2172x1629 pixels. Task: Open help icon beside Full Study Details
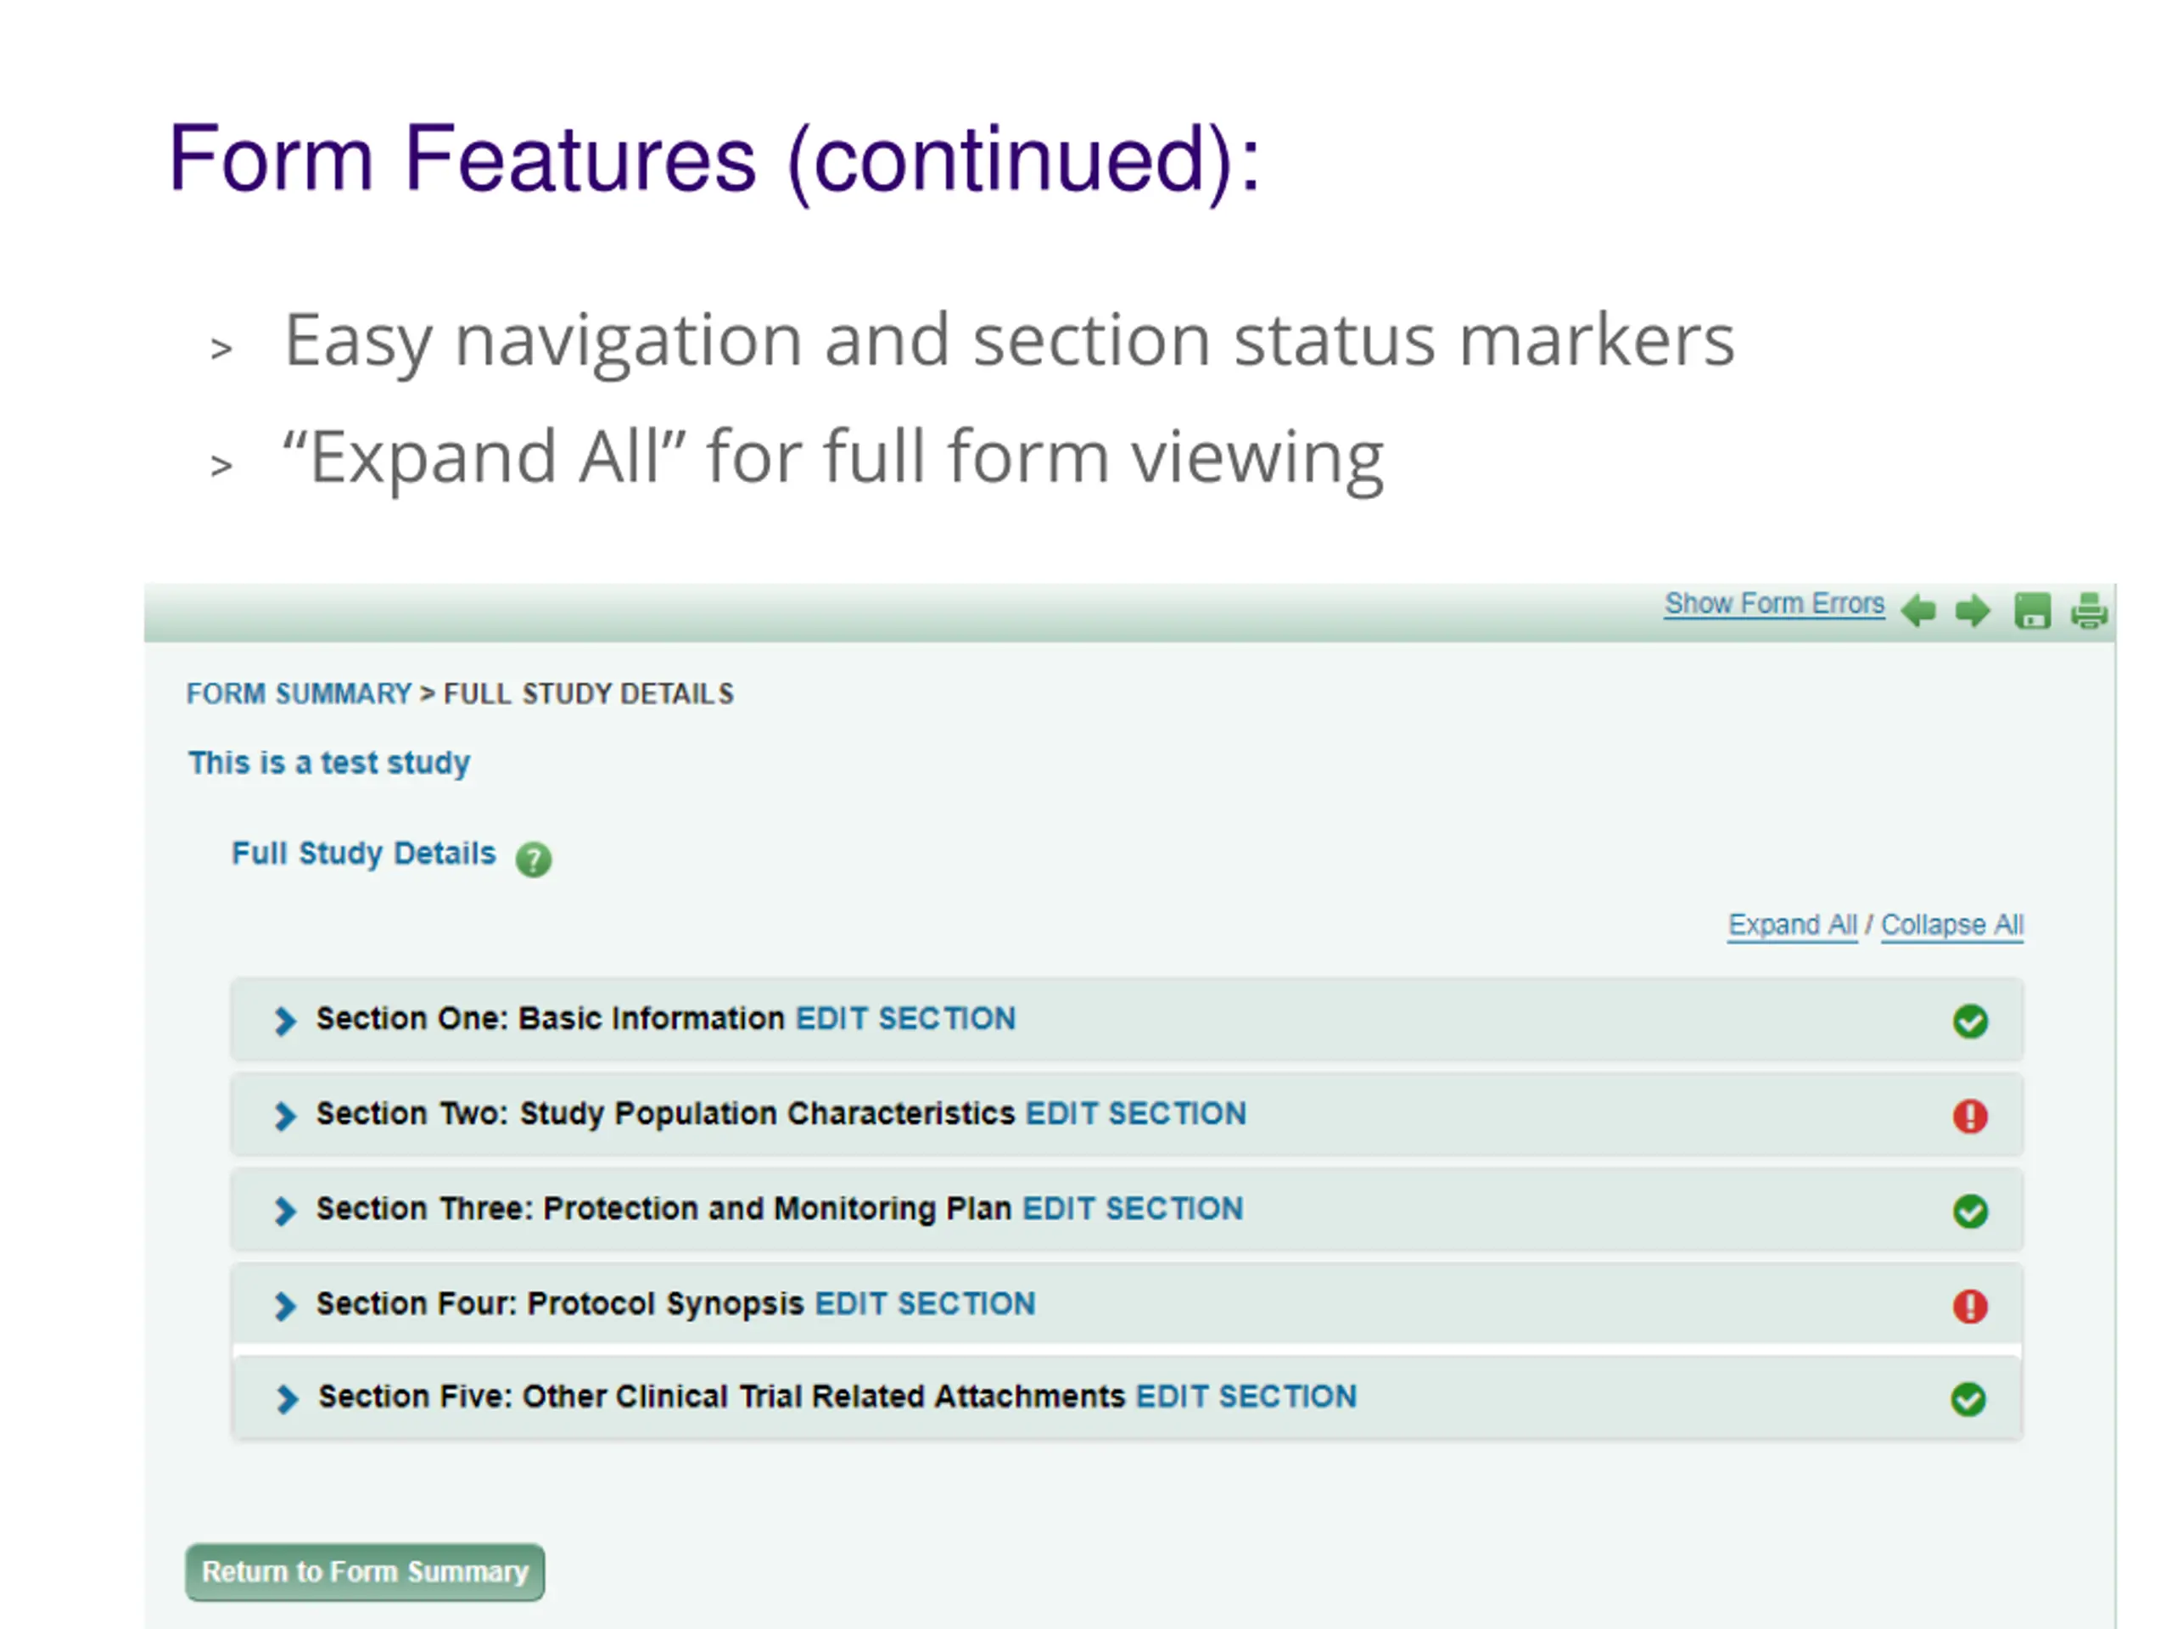coord(533,859)
